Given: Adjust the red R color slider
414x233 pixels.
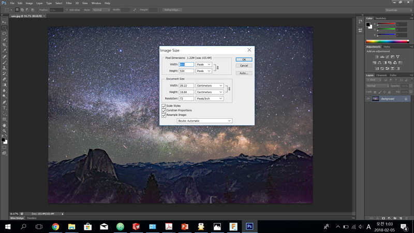Looking at the screenshot, I should tap(386, 24).
